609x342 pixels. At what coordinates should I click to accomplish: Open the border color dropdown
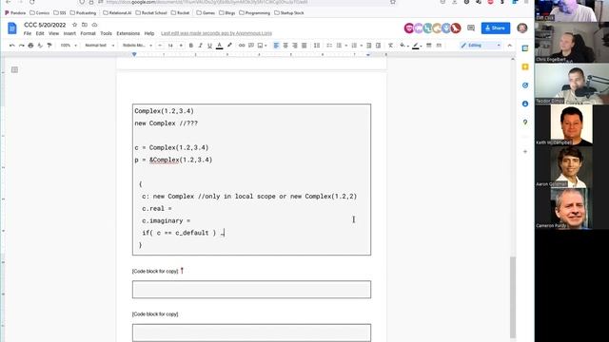(x=417, y=46)
